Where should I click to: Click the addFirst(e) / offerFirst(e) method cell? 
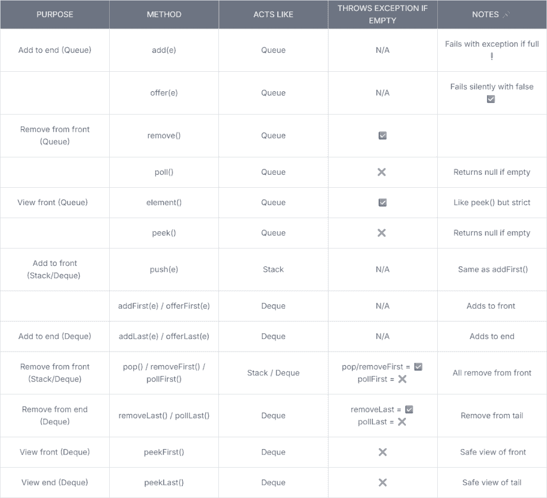tap(164, 306)
